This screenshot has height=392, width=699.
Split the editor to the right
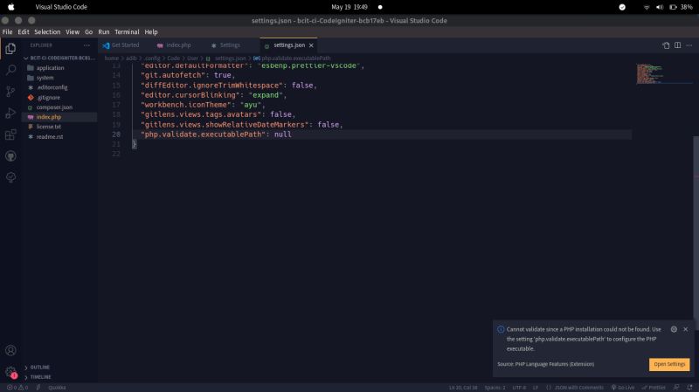pos(678,45)
